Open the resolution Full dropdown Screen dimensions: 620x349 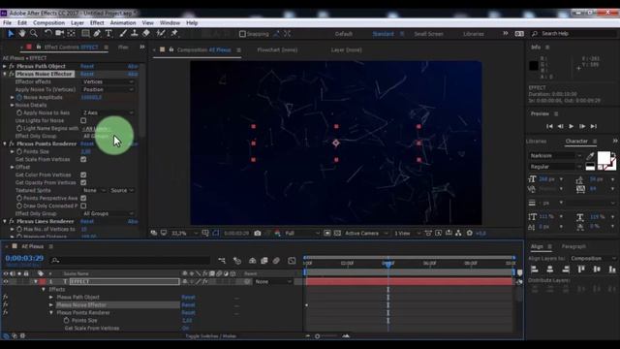302,233
